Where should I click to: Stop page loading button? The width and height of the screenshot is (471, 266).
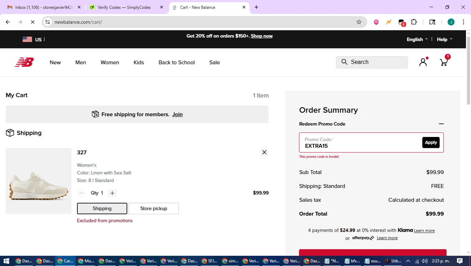point(32,22)
